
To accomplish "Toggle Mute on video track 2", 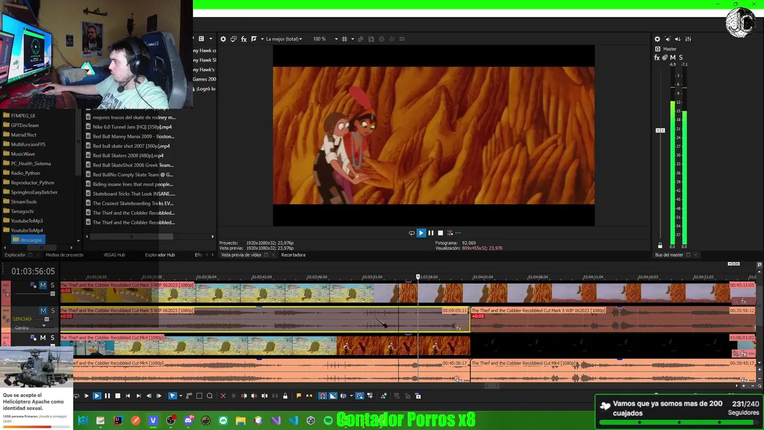I will pyautogui.click(x=43, y=285).
